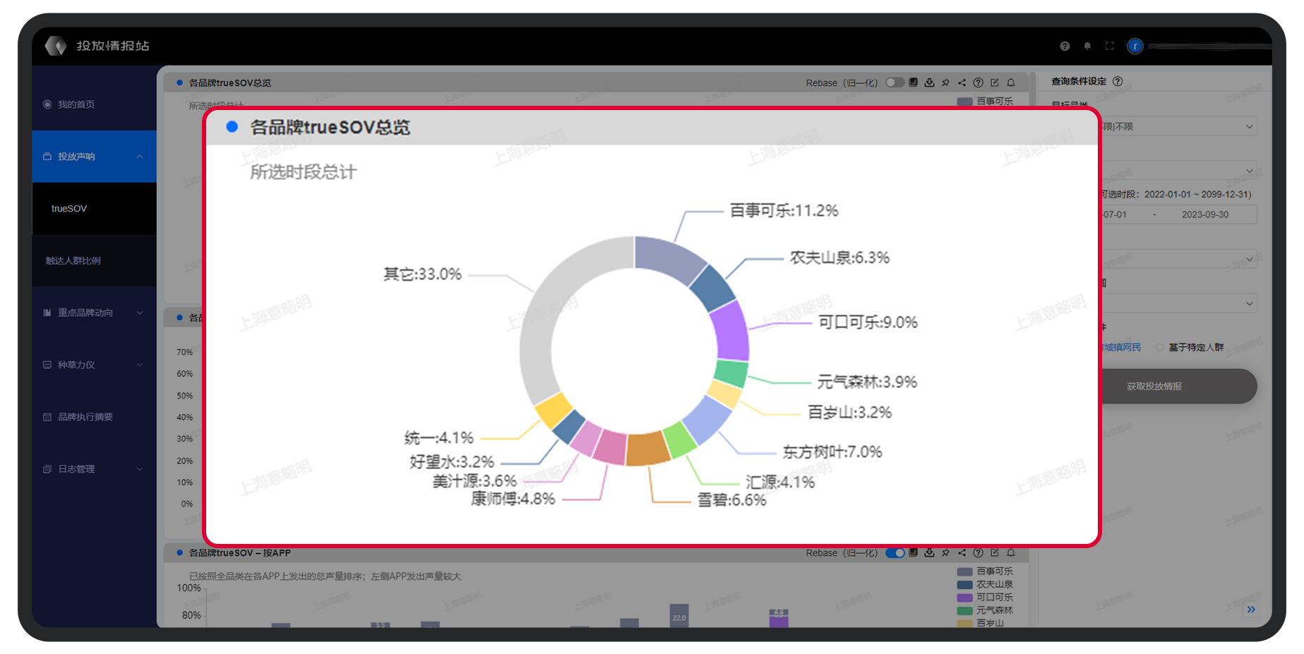Click edit icon on 各品牌trueSOV总览 panel

(994, 83)
